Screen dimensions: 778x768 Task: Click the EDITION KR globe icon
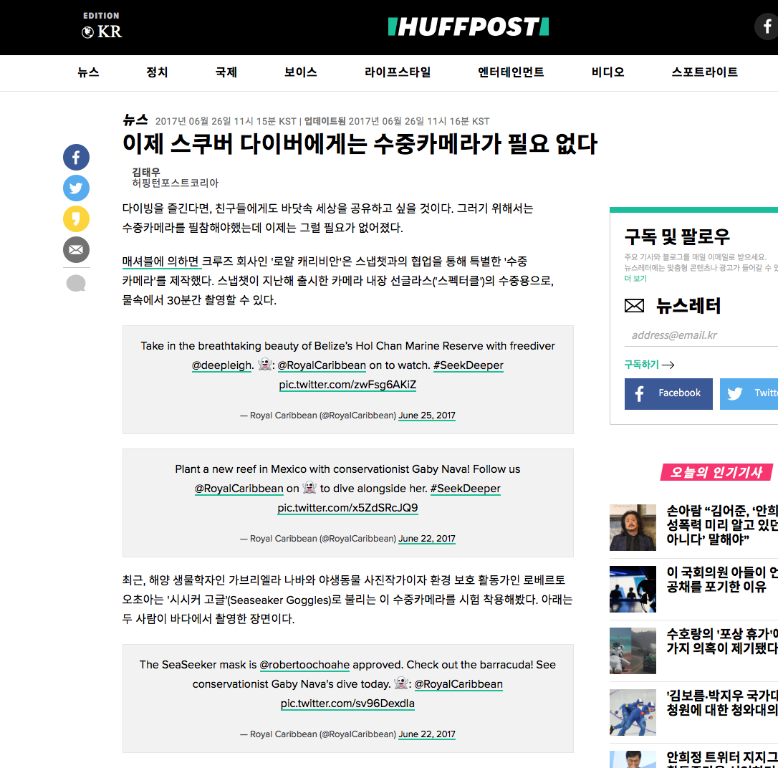point(88,32)
